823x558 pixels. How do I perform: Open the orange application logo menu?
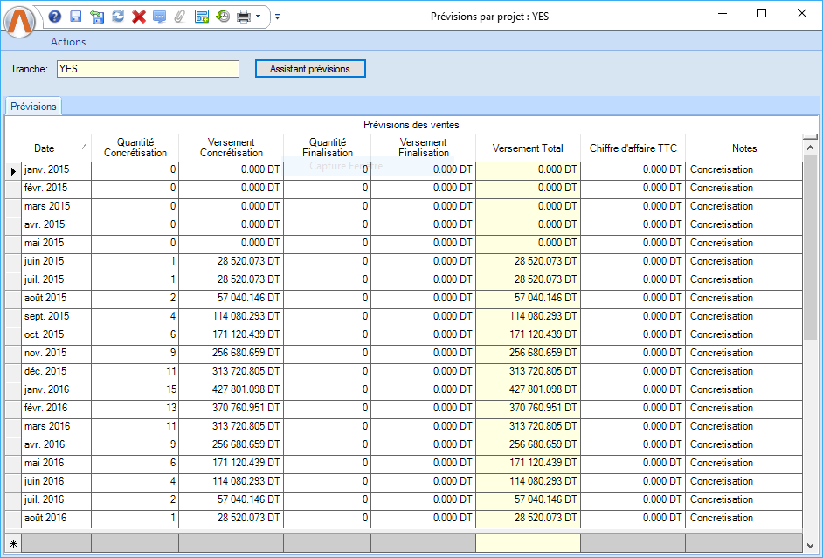(x=21, y=21)
